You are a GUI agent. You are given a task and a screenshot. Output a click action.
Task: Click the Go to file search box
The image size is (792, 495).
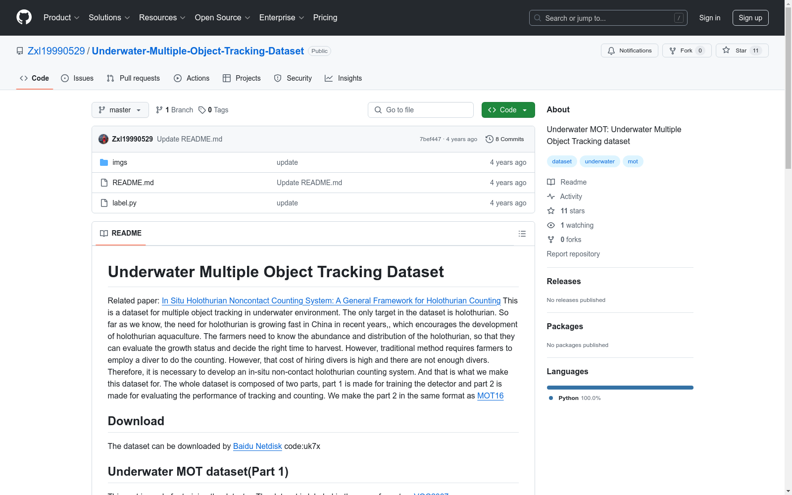coord(420,109)
